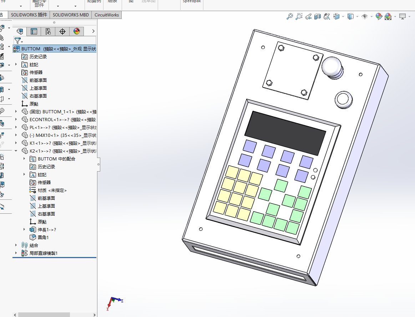Image resolution: width=415 pixels, height=317 pixels.
Task: Open the View Settings dropdown arrow
Action: (409, 17)
